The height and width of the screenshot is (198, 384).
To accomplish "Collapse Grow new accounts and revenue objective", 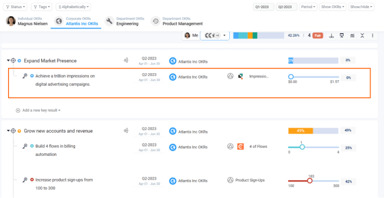I will (x=8, y=131).
